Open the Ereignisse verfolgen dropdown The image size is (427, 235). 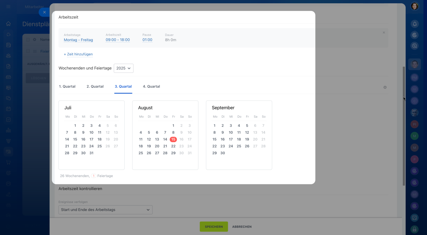coord(105,210)
